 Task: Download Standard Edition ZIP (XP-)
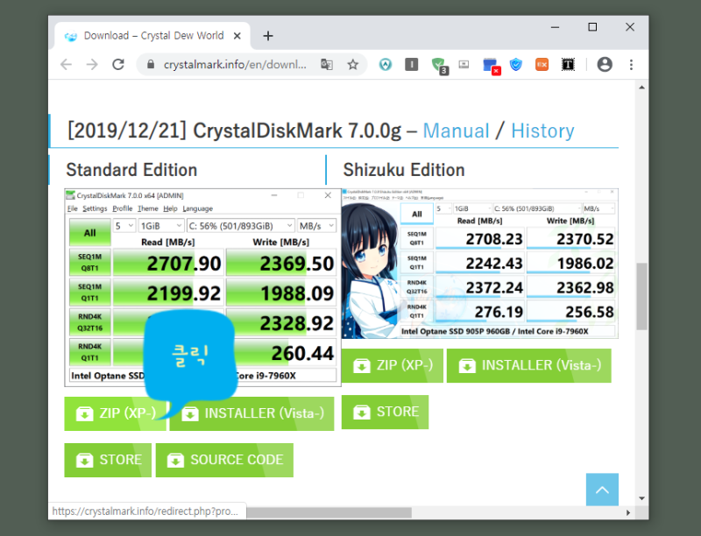(x=115, y=413)
